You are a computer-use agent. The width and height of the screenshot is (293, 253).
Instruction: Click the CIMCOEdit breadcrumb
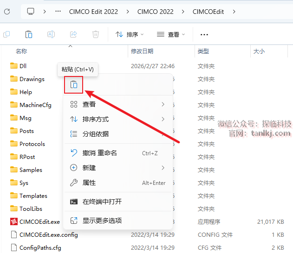[x=208, y=12]
